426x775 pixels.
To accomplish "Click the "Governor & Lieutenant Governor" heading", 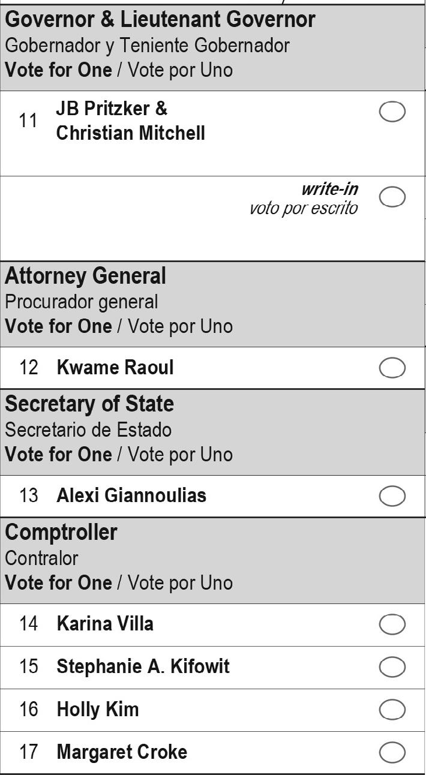I will click(x=160, y=20).
